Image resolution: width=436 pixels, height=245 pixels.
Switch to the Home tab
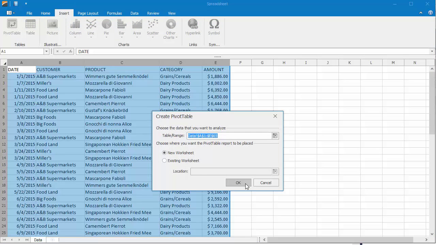tap(45, 13)
